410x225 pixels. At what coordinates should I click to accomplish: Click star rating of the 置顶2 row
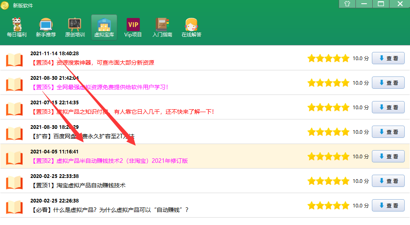click(x=328, y=157)
